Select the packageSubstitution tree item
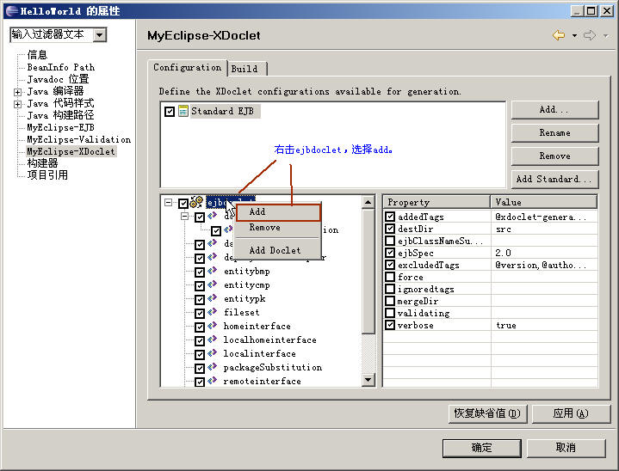Screen dimensions: 619x471 (x=273, y=368)
